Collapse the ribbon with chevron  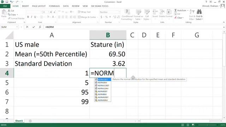(x=224, y=22)
